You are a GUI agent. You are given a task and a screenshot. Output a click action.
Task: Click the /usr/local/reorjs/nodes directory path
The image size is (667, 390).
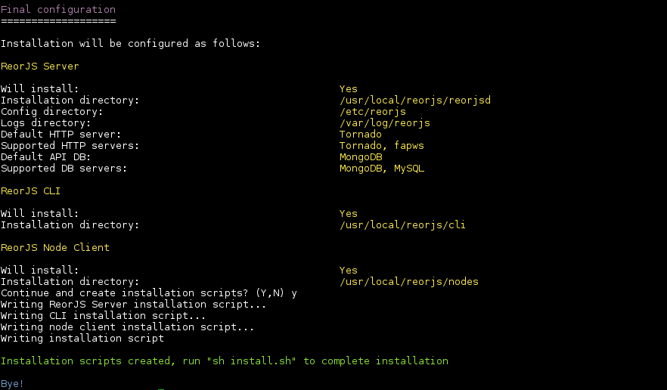click(x=409, y=282)
